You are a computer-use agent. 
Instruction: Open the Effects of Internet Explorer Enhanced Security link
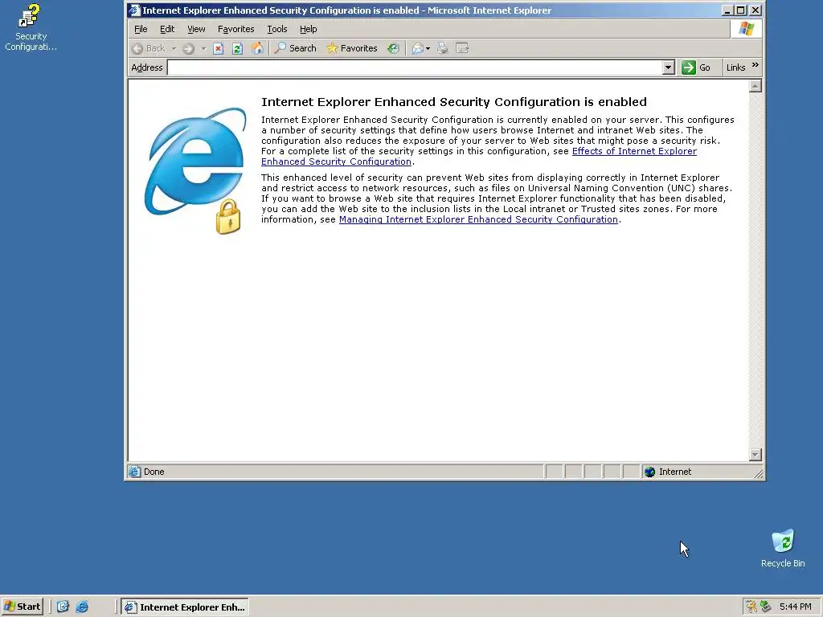634,151
